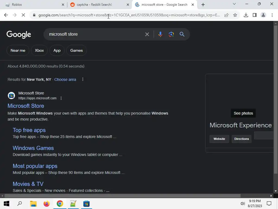Click the Choose area link
Screen dimensions: 278x209
(x=65, y=79)
